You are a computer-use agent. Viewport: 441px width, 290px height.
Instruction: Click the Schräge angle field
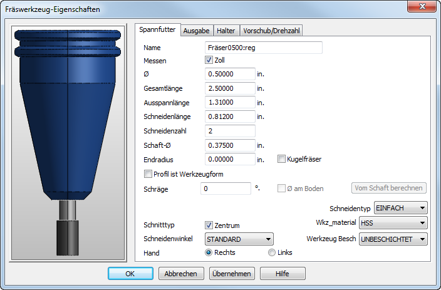click(226, 189)
